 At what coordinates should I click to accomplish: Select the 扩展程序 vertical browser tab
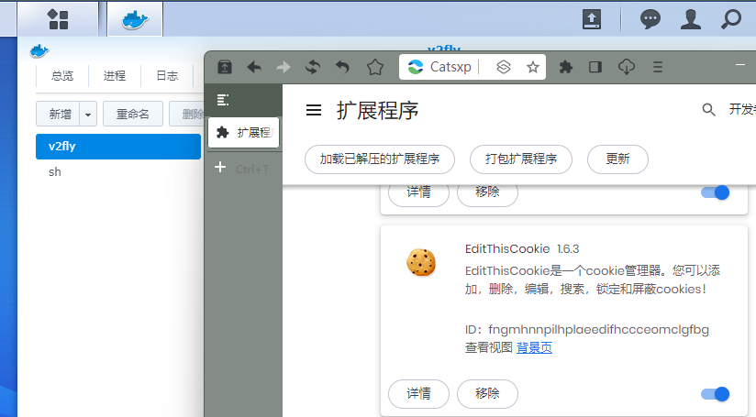pyautogui.click(x=243, y=132)
